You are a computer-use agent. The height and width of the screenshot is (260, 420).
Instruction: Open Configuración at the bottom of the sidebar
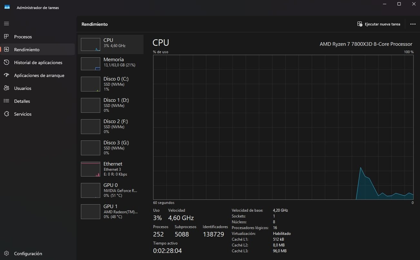pyautogui.click(x=37, y=254)
